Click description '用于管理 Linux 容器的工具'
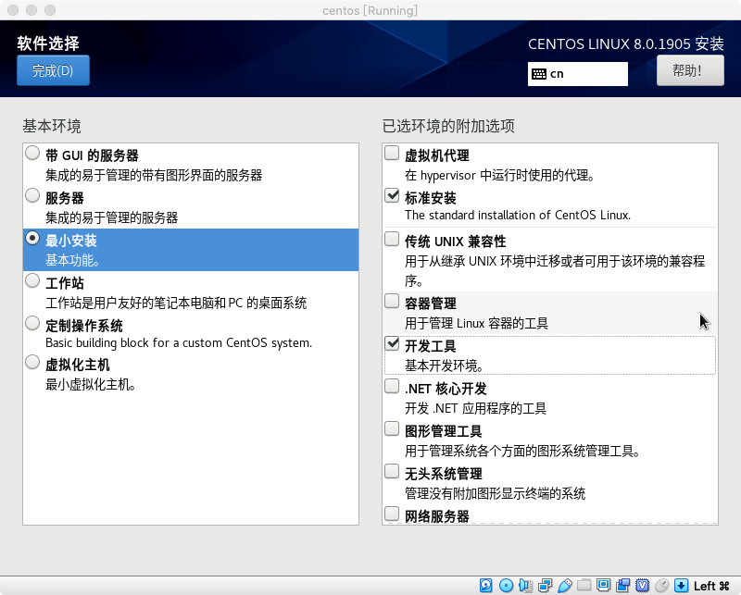The width and height of the screenshot is (741, 595). [x=476, y=324]
